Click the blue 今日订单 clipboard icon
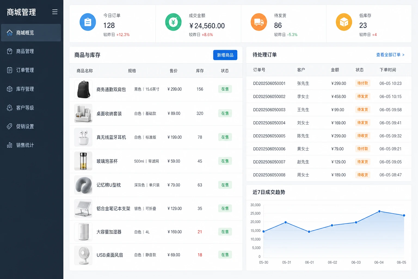 tap(88, 22)
